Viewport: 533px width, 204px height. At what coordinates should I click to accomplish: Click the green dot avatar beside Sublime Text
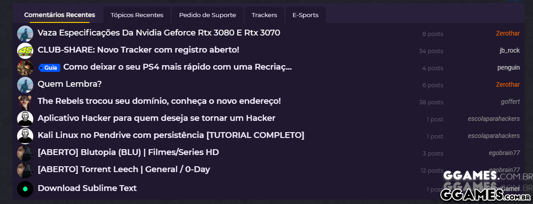point(25,189)
